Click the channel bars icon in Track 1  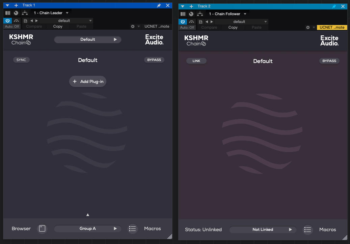[8, 13]
